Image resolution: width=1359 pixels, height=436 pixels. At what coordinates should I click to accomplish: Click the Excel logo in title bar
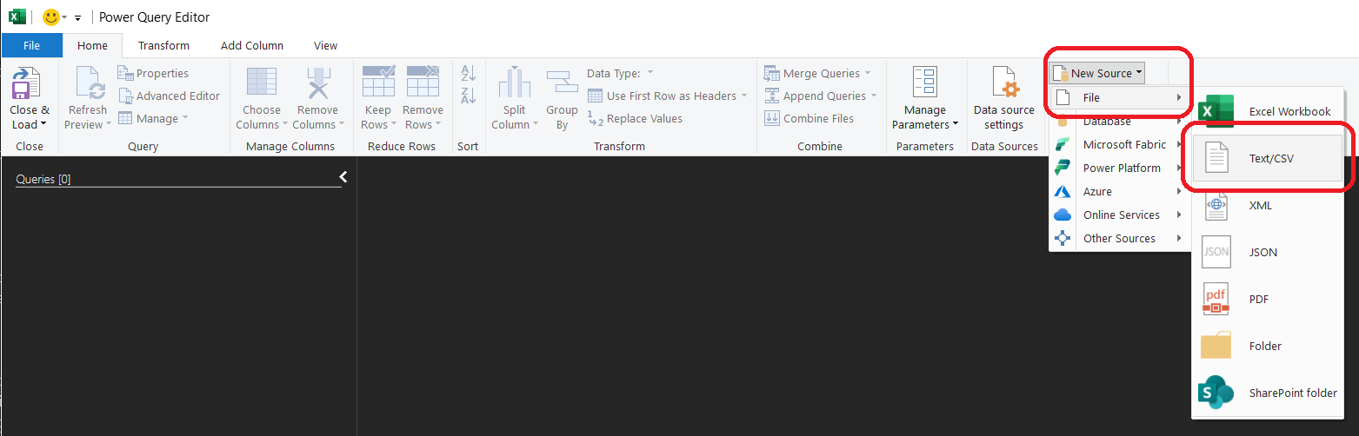pos(17,17)
